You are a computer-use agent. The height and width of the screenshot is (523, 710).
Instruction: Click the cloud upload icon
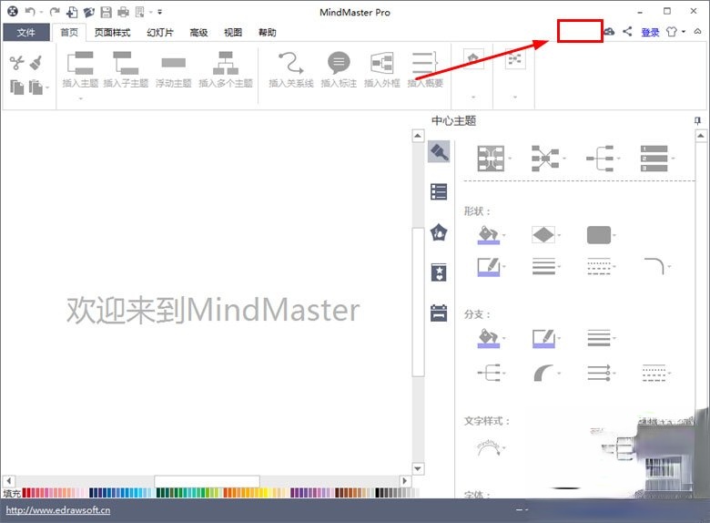(x=609, y=31)
